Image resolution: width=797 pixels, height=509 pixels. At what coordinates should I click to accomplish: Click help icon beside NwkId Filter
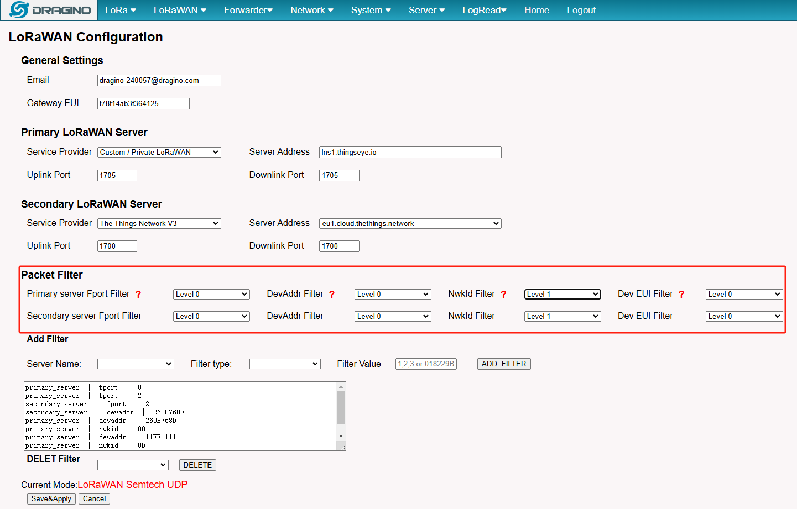point(503,295)
